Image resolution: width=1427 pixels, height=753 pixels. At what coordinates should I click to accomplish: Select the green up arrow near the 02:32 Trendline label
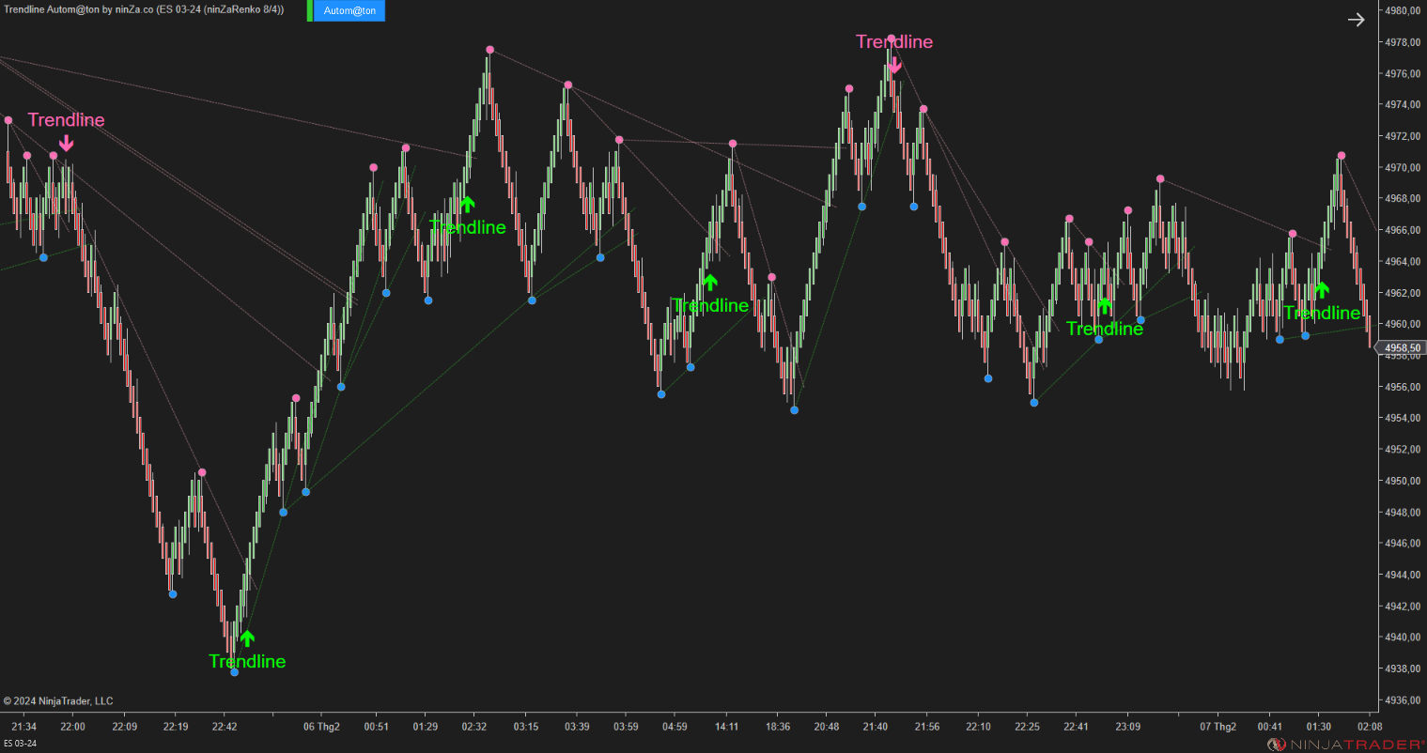[467, 204]
